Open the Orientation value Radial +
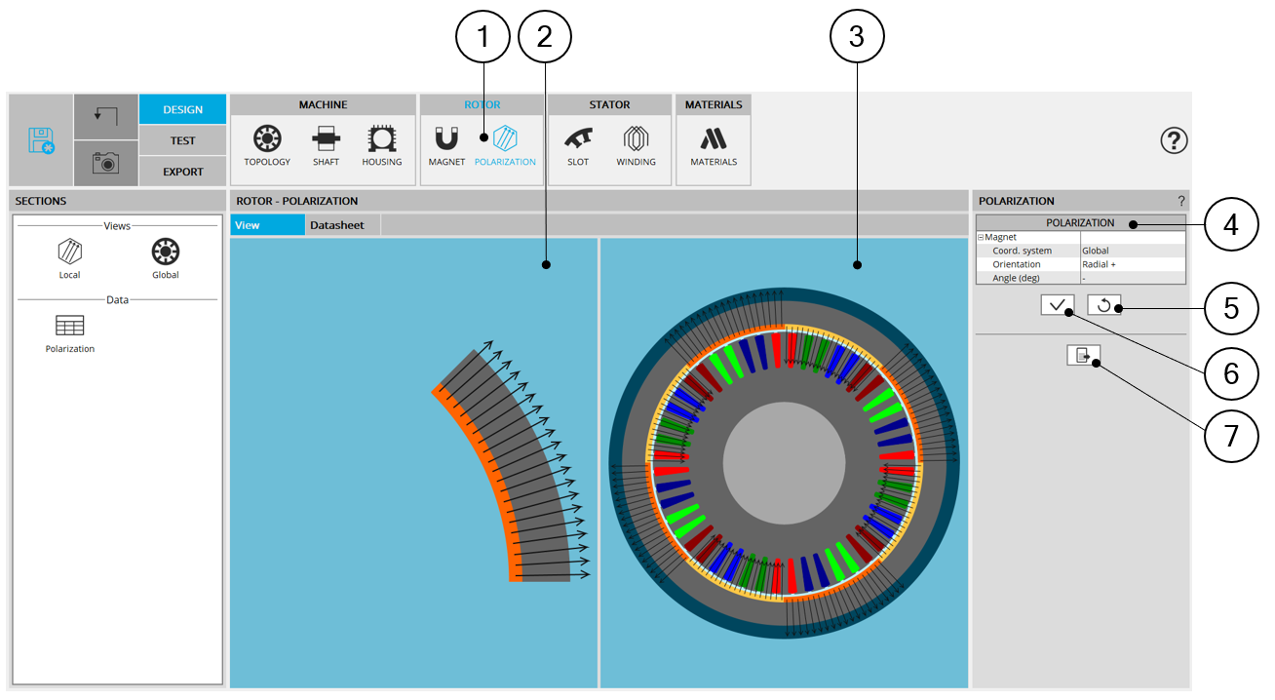This screenshot has width=1275, height=700. (x=1132, y=264)
